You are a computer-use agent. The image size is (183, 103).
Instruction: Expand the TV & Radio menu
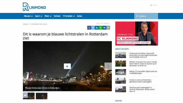69,16
